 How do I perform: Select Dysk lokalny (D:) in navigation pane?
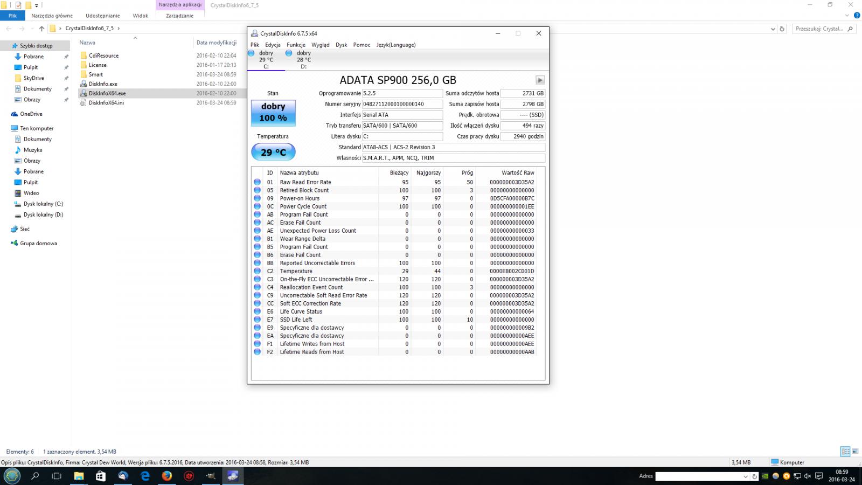43,214
